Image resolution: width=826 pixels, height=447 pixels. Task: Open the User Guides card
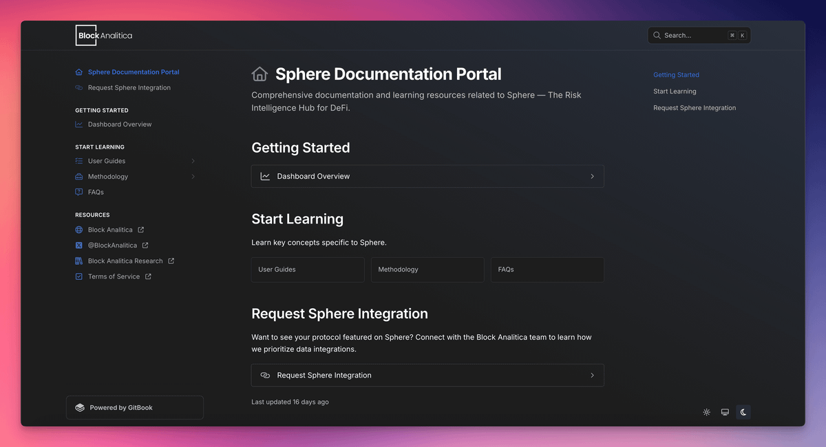click(x=308, y=270)
